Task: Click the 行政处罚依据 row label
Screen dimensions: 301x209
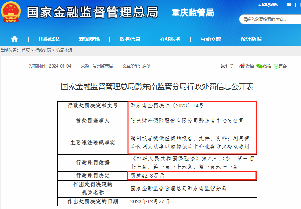Action: [93, 163]
